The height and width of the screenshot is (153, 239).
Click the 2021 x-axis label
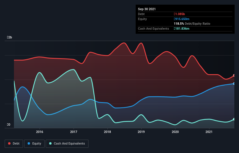[x=209, y=132]
